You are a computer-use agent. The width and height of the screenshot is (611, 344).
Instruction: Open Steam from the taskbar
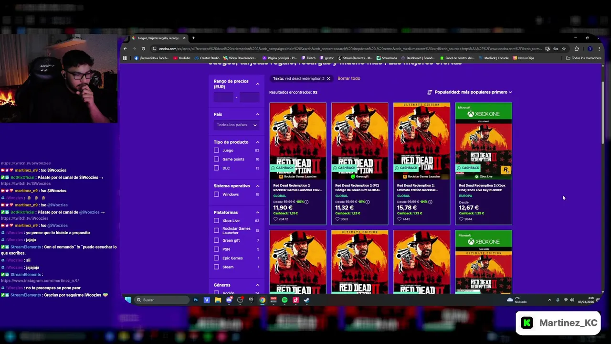(x=306, y=300)
